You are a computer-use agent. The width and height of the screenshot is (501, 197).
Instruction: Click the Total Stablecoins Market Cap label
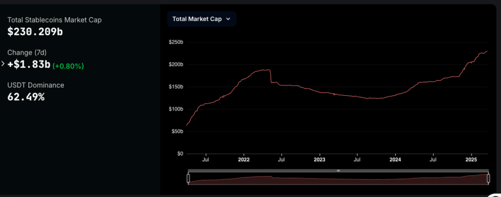click(54, 20)
